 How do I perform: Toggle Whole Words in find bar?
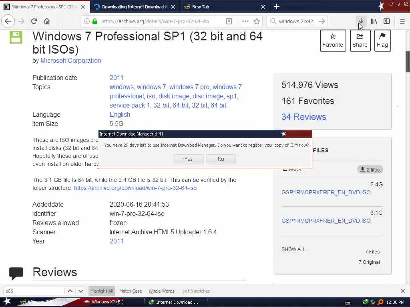coord(161,291)
